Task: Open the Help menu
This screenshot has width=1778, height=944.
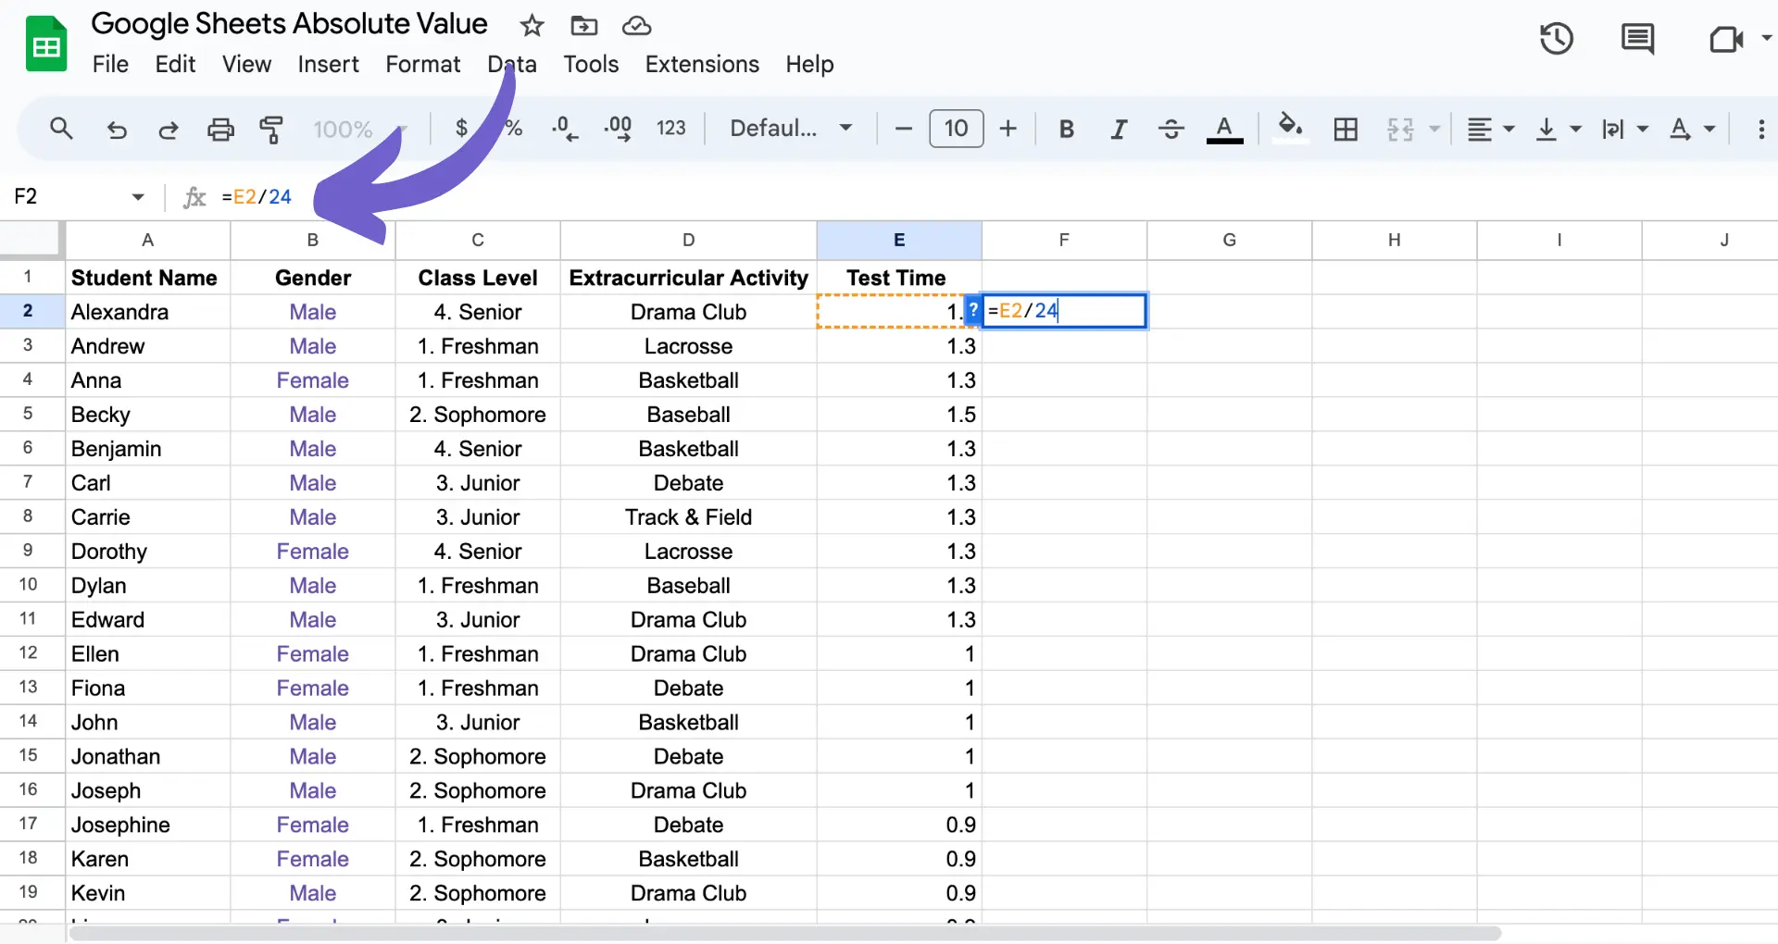Action: click(x=809, y=64)
